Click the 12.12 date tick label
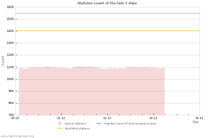The image size is (215, 138). (x=107, y=118)
